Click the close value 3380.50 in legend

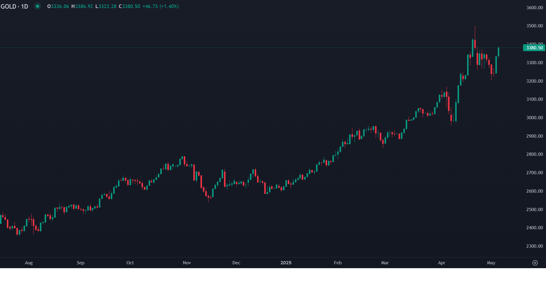[131, 6]
